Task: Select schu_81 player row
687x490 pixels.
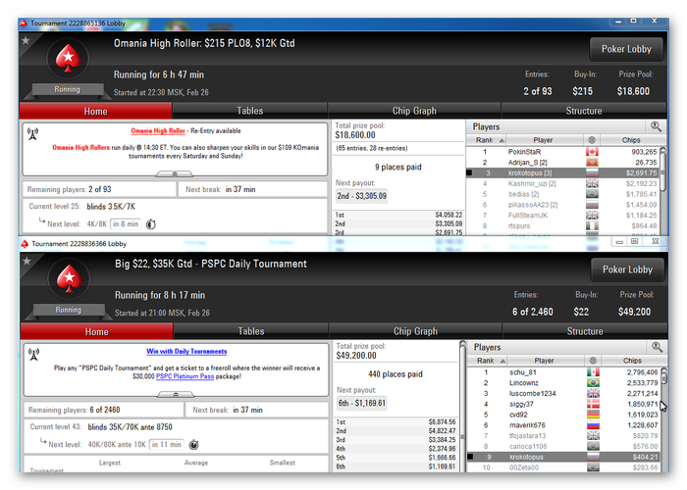Action: (563, 372)
